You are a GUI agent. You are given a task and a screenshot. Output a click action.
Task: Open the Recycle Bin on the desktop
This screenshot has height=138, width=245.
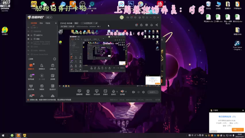tap(209, 5)
